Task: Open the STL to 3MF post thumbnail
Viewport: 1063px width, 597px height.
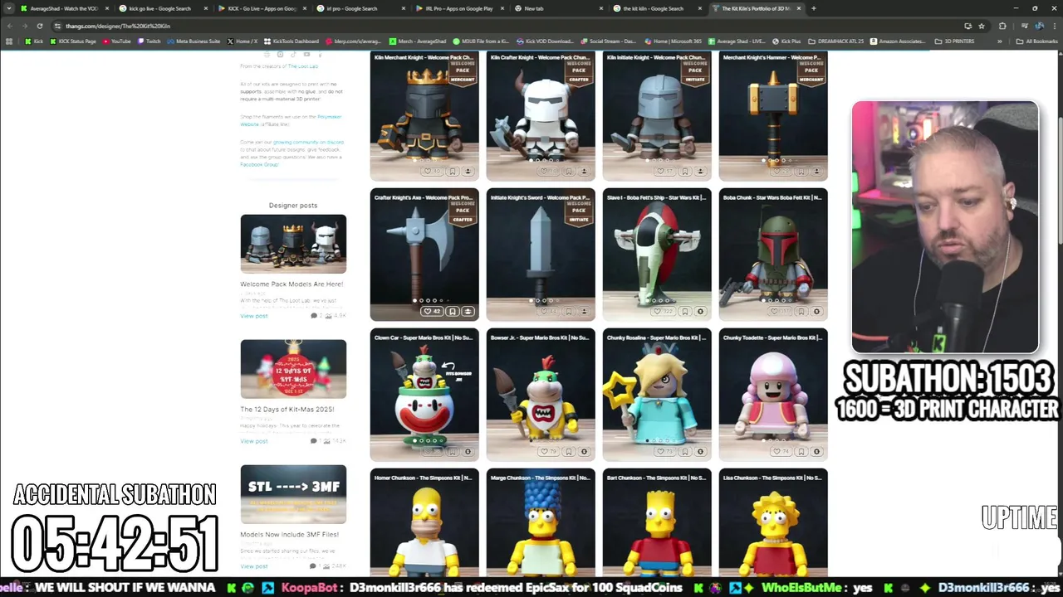Action: coord(293,494)
